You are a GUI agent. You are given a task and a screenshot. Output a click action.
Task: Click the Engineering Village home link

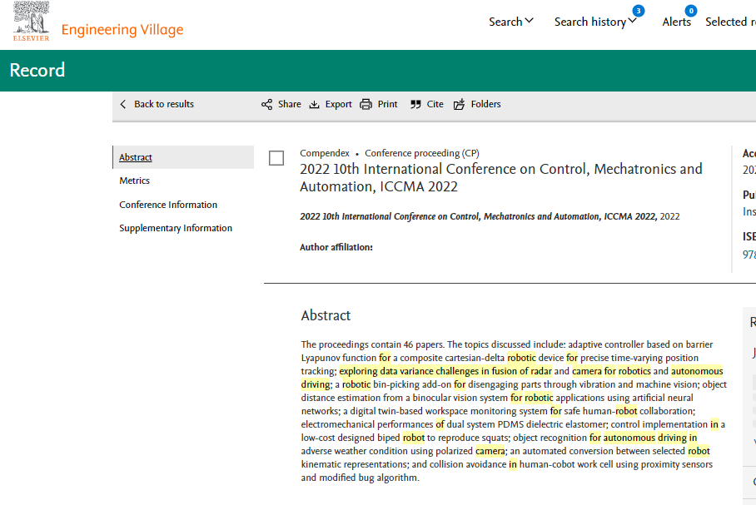click(122, 30)
